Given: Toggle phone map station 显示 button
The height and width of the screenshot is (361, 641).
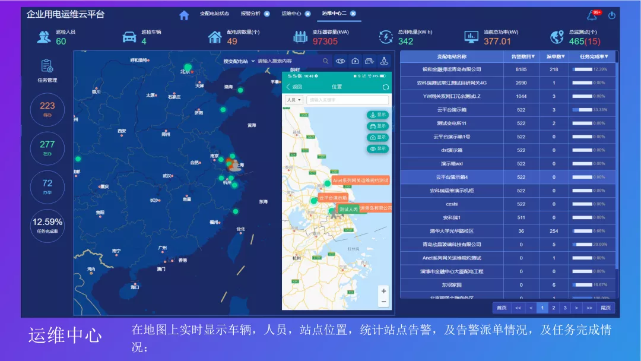Looking at the screenshot, I should pyautogui.click(x=377, y=137).
